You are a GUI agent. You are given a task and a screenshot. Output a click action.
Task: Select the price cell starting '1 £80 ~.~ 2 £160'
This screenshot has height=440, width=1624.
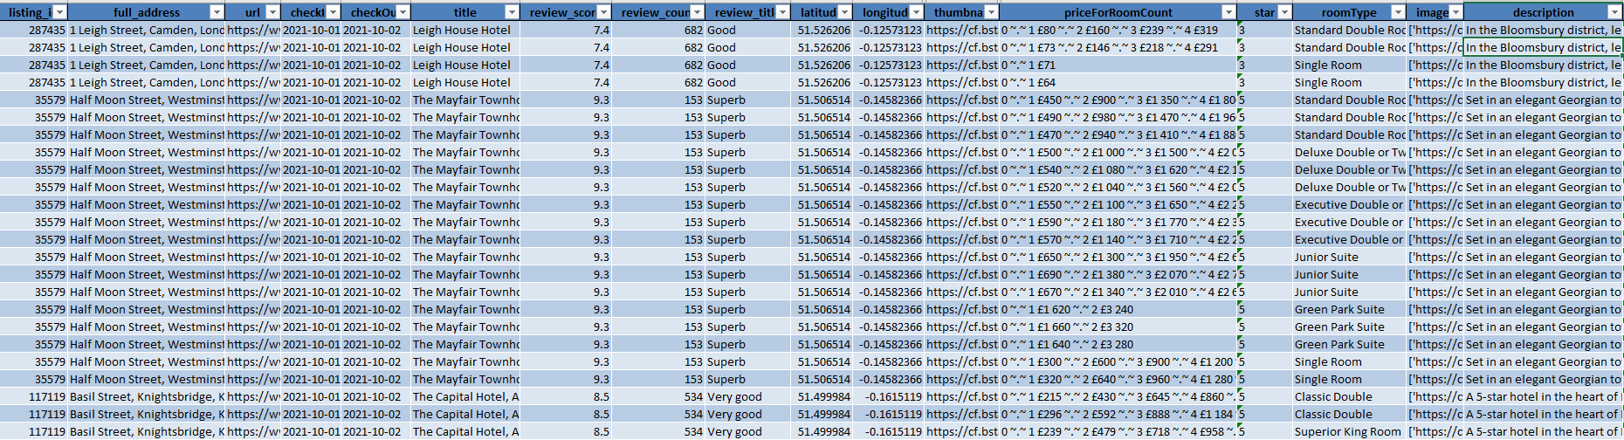tap(1118, 30)
